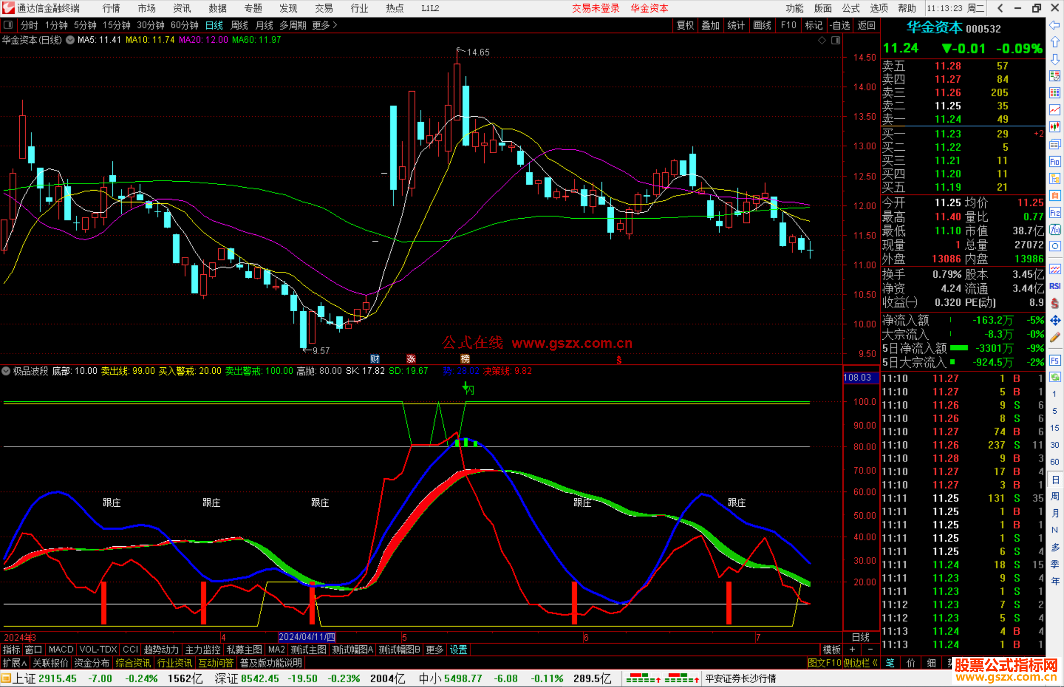Screen dimensions: 1064x687
Task: Click the 复权 button
Action: [x=685, y=25]
